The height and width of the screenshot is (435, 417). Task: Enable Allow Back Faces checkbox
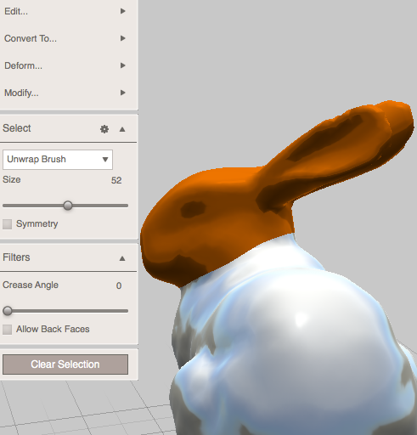tap(7, 330)
